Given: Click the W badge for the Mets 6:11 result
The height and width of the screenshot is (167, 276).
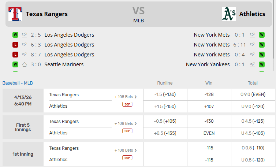Looking at the screenshot, I should tap(262, 45).
